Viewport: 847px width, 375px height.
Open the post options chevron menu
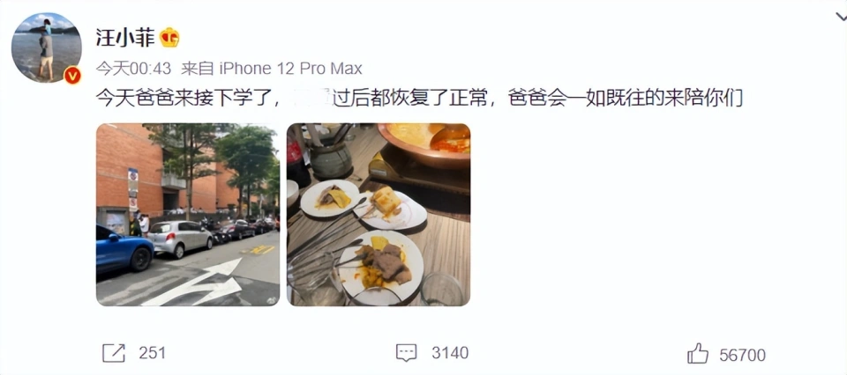(x=841, y=17)
